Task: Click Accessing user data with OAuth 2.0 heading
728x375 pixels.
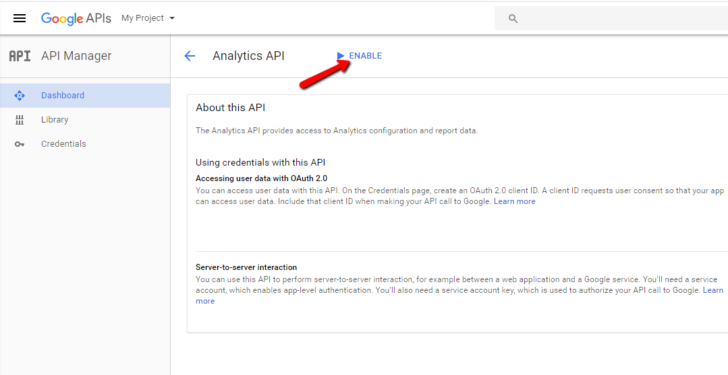Action: tap(261, 178)
